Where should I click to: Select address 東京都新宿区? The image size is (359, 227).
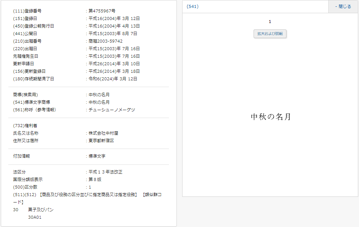101,141
